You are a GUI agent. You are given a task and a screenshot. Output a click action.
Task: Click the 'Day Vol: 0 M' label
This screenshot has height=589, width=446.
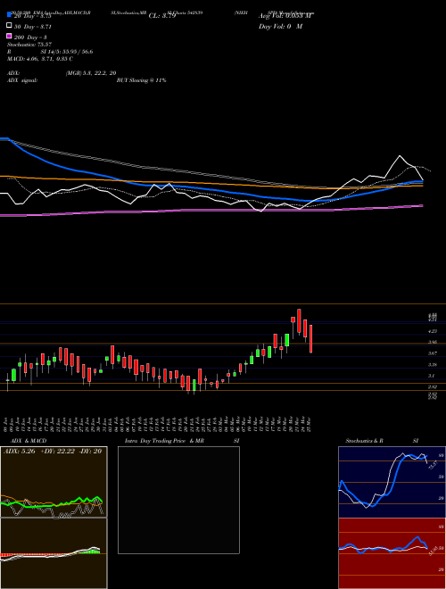coord(280,26)
